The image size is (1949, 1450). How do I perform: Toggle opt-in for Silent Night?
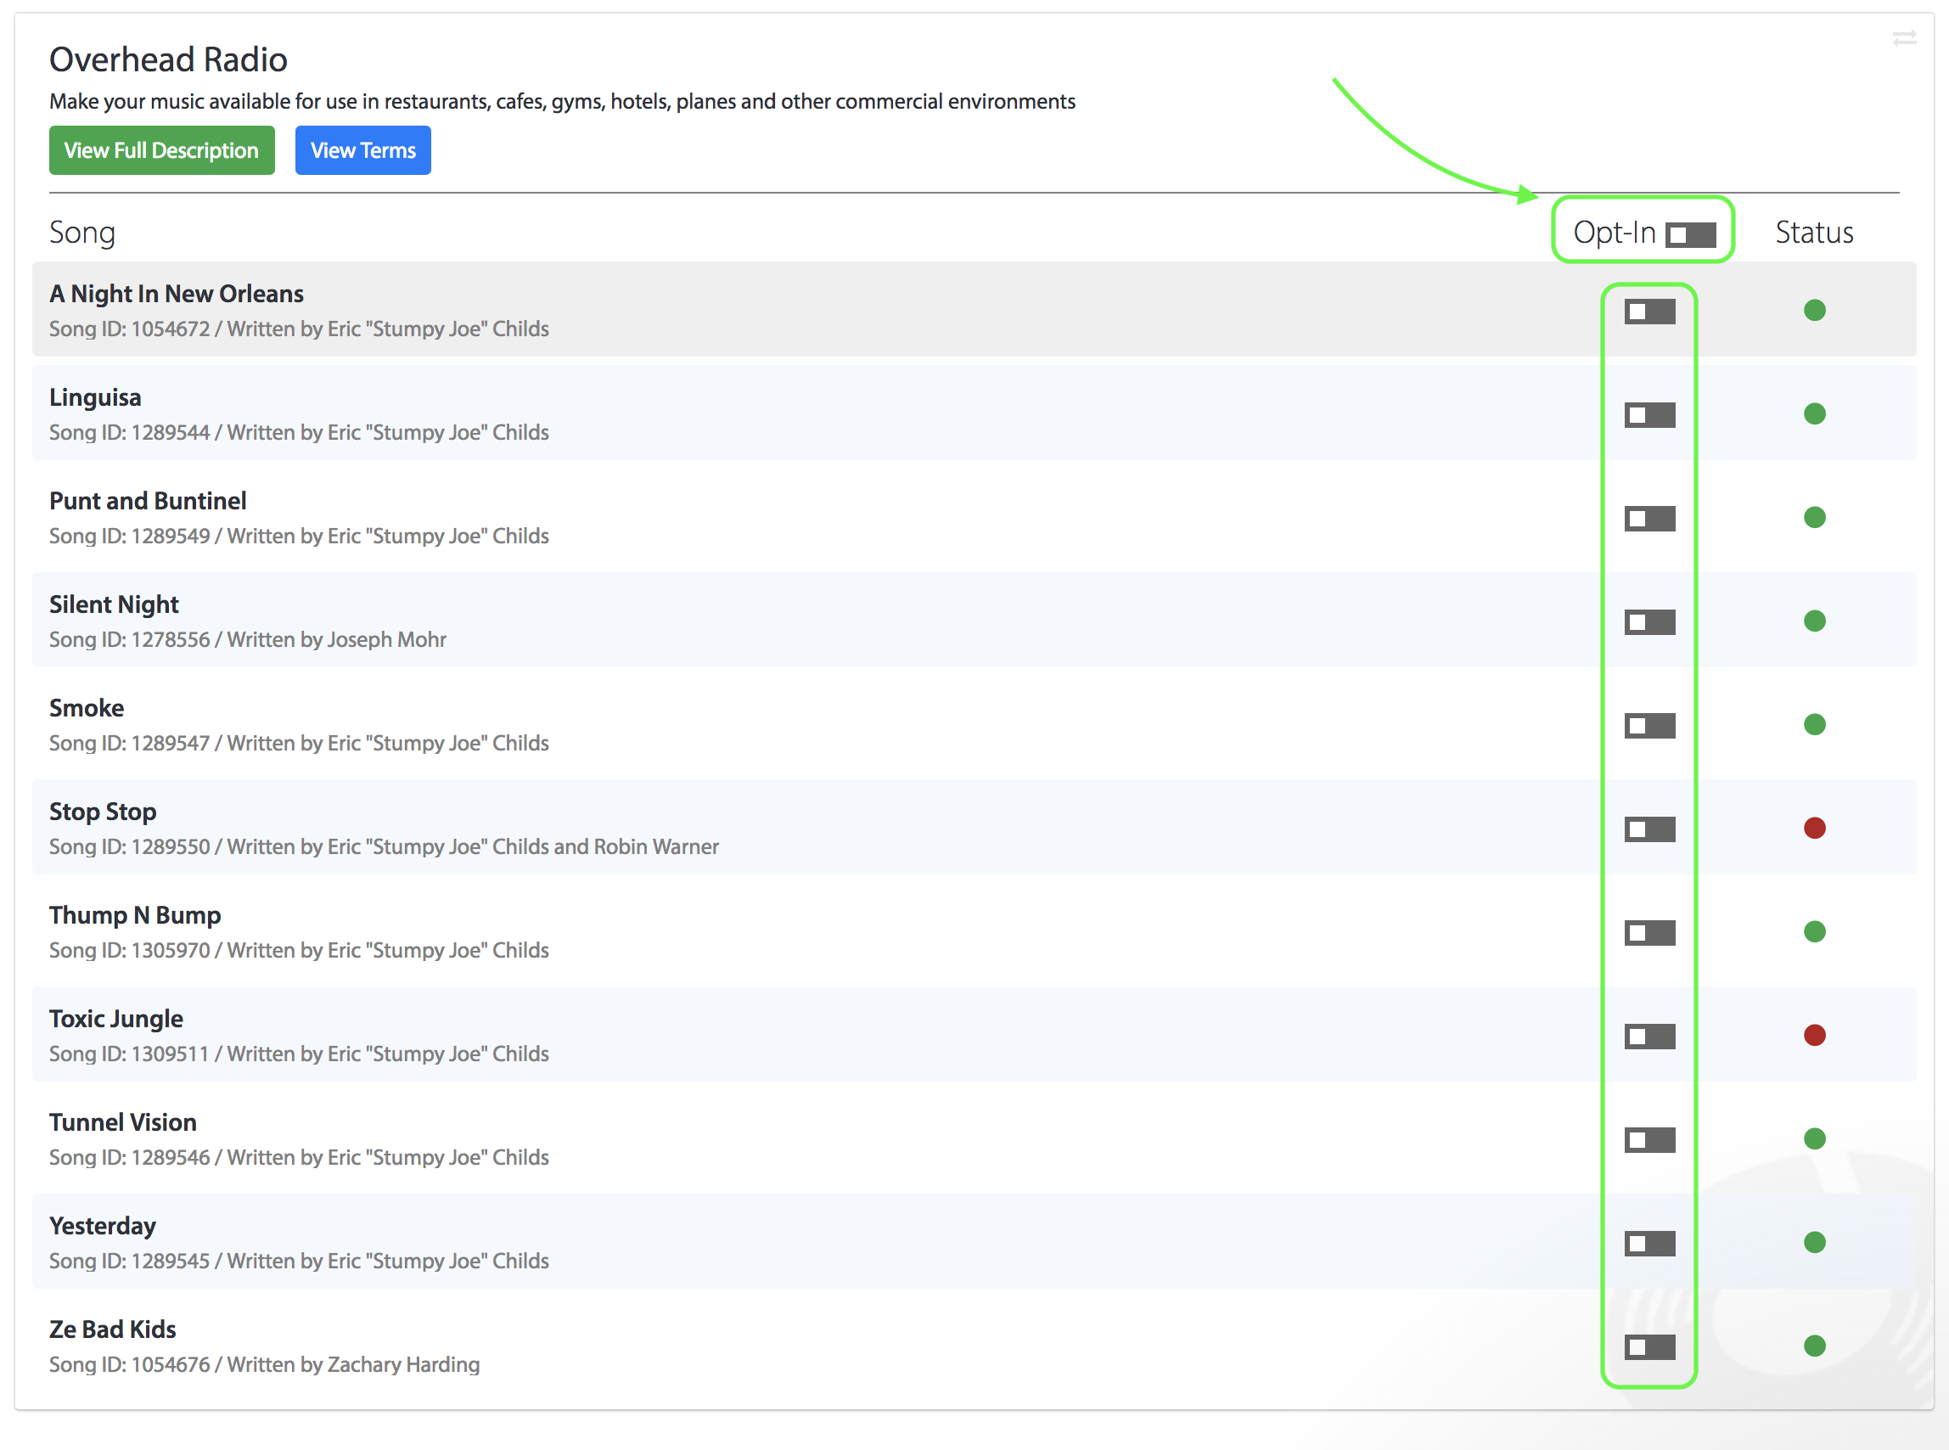click(1649, 622)
